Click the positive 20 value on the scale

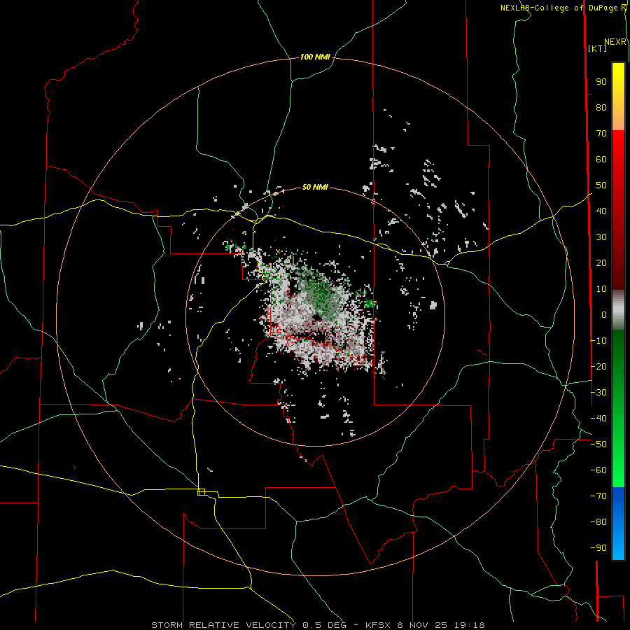[601, 263]
